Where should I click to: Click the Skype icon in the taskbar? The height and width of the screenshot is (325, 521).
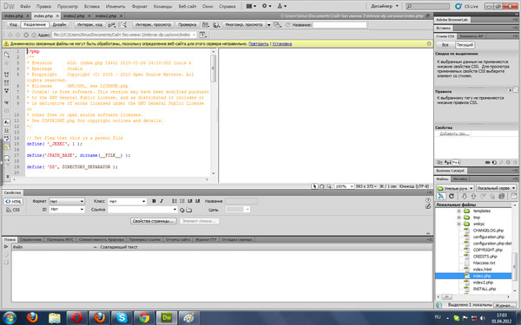[122, 318]
